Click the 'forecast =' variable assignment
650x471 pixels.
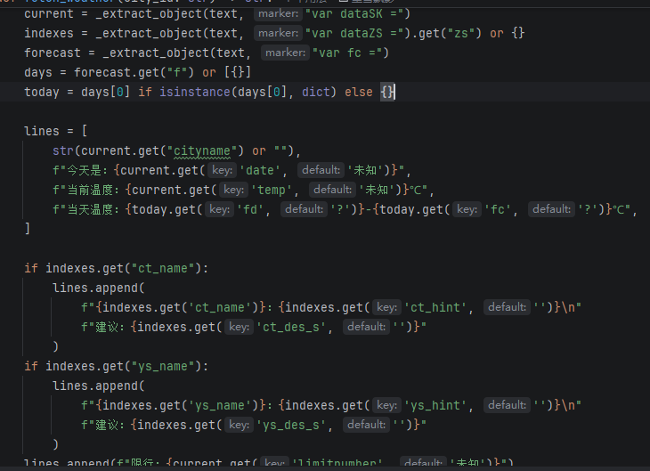pyautogui.click(x=60, y=53)
